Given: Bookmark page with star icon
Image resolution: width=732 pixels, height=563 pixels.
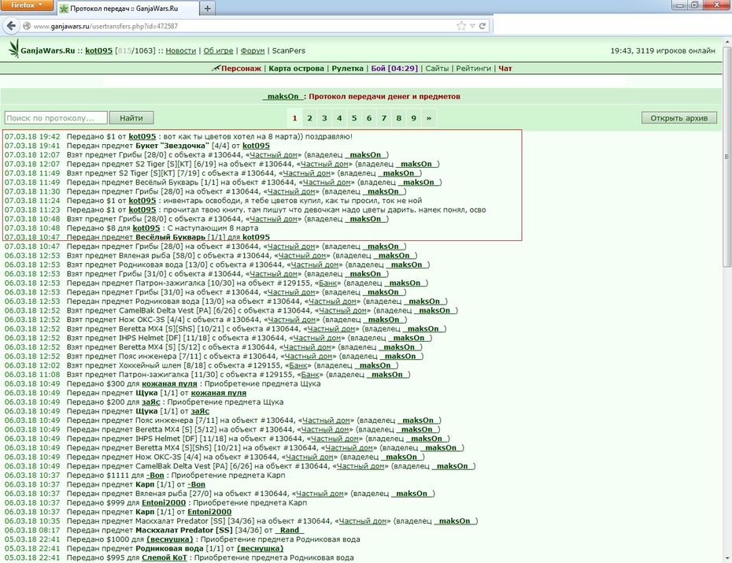Looking at the screenshot, I should pyautogui.click(x=461, y=26).
